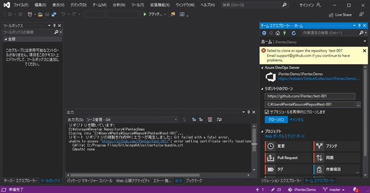
Task: Click the green Manage Connections plug icon
Action: [x=285, y=33]
